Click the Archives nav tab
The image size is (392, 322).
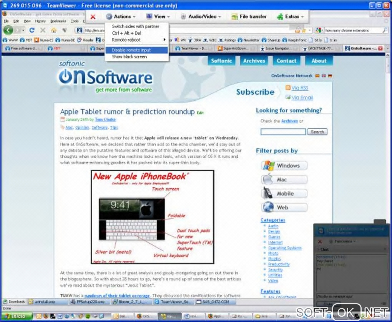[x=254, y=61]
